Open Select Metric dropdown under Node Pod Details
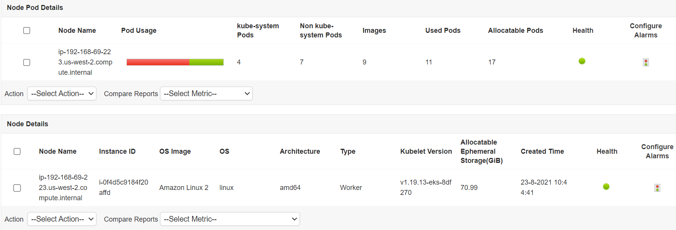 (x=206, y=93)
